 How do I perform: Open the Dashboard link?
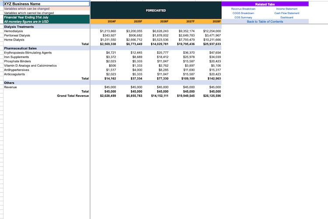coord(286,17)
